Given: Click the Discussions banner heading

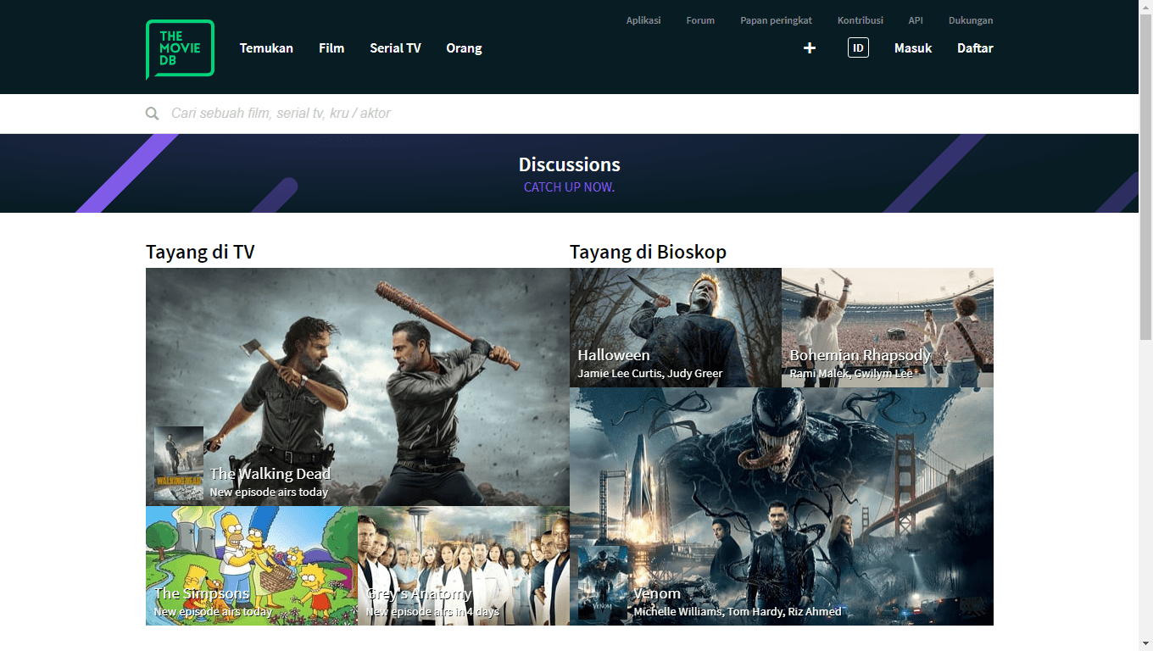Looking at the screenshot, I should tap(569, 164).
